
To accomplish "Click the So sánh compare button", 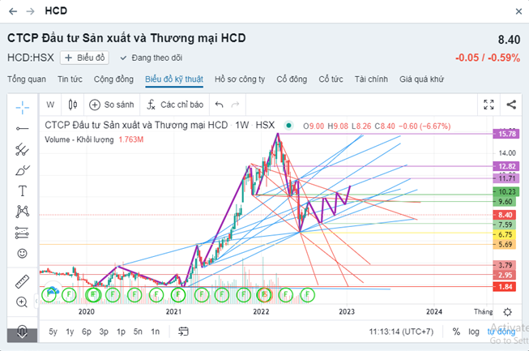I will 112,105.
